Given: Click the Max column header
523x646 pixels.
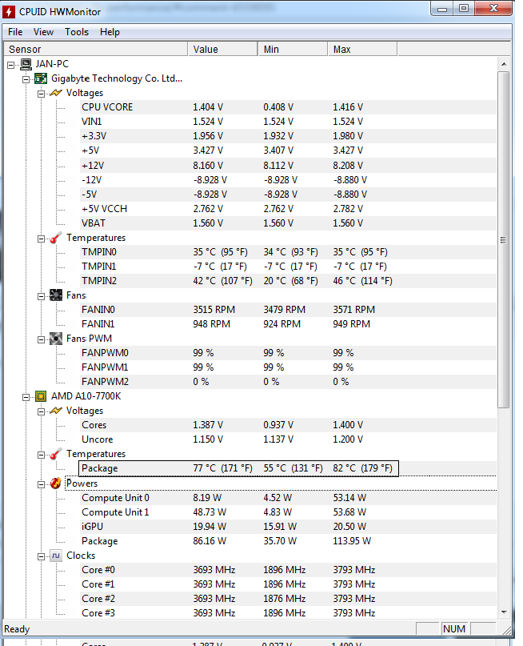Looking at the screenshot, I should click(362, 49).
